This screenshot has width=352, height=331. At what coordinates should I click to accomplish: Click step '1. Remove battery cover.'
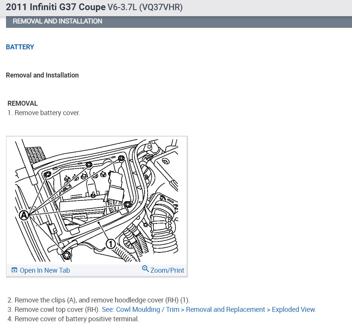(44, 113)
